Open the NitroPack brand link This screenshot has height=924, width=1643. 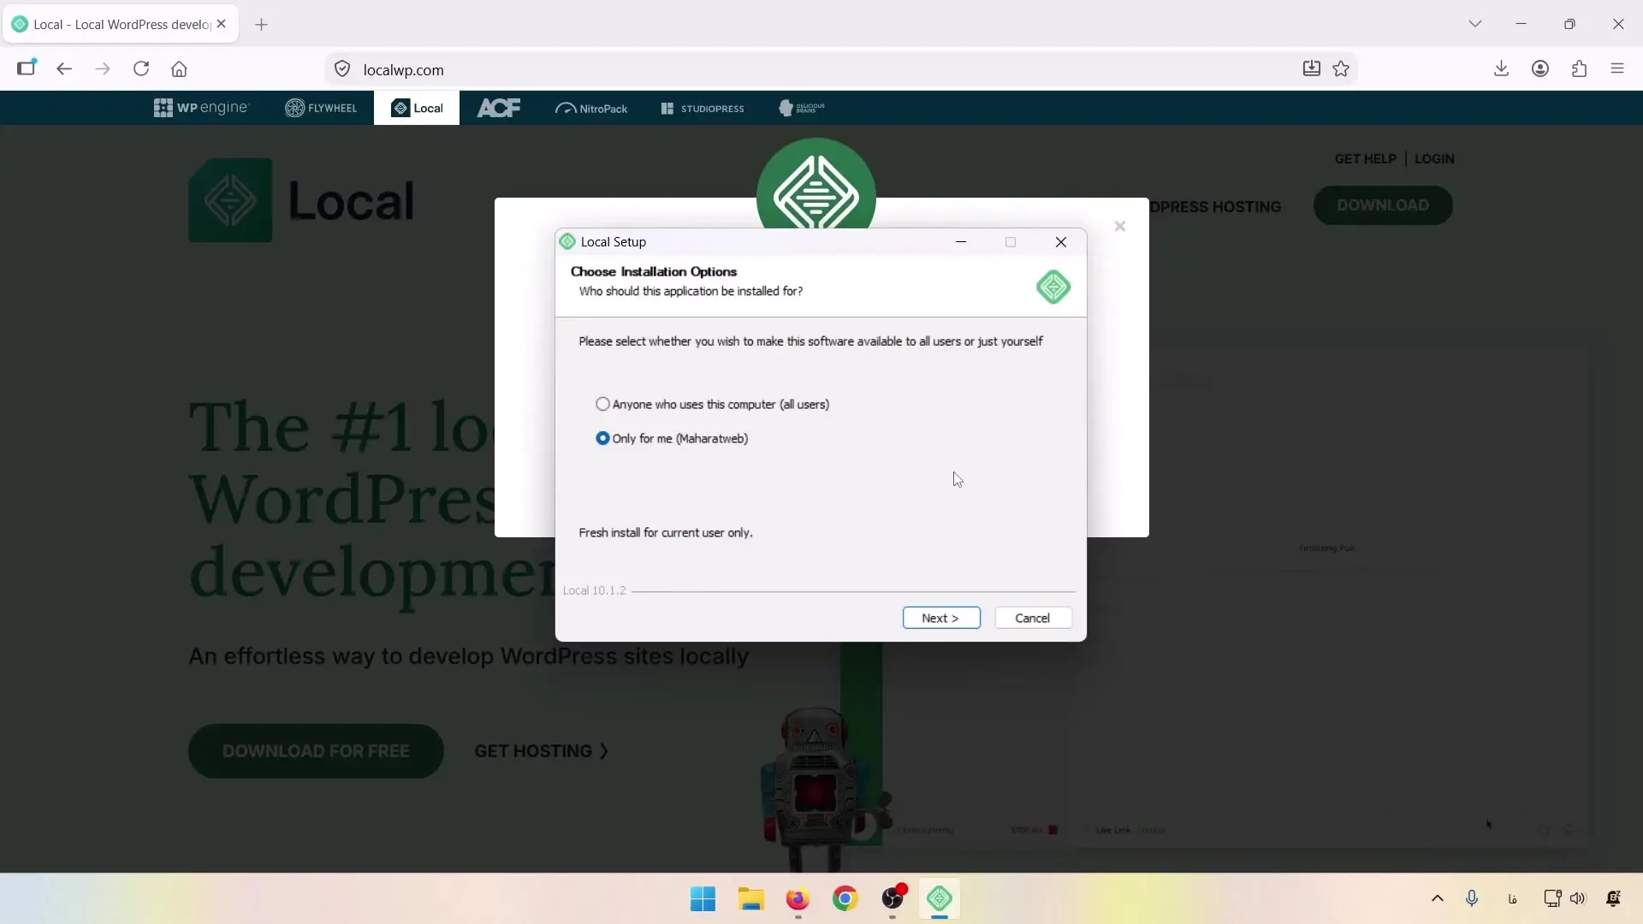pos(591,109)
